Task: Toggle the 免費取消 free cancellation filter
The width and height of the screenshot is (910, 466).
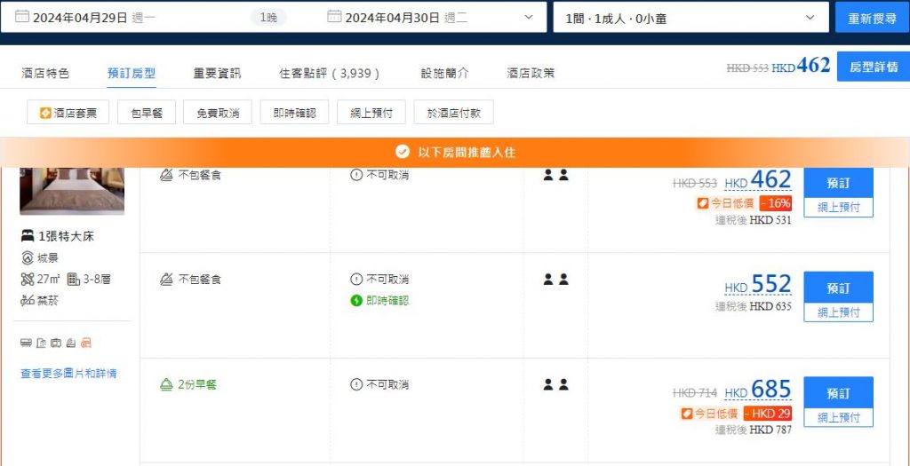Action: point(219,113)
